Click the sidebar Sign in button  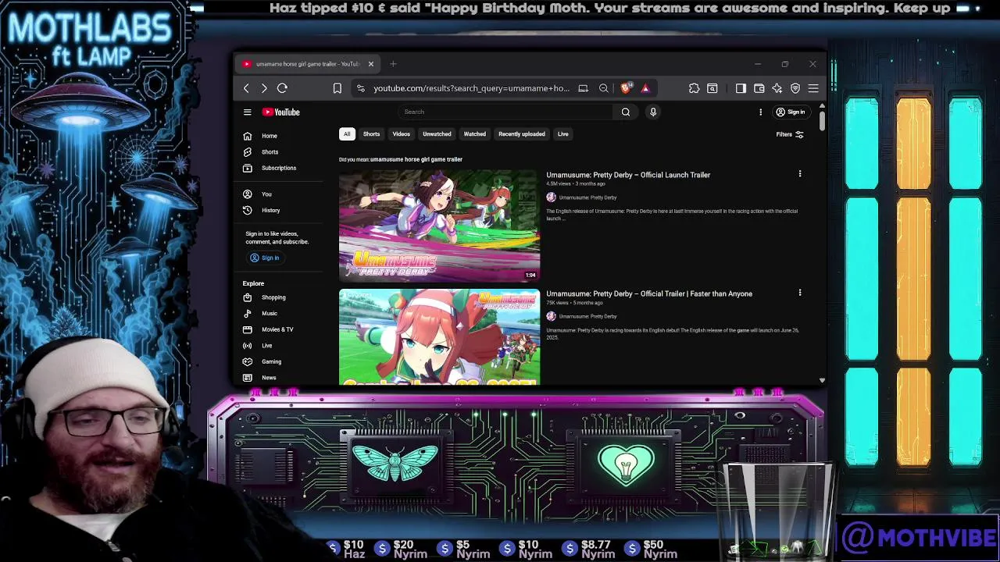(x=265, y=258)
